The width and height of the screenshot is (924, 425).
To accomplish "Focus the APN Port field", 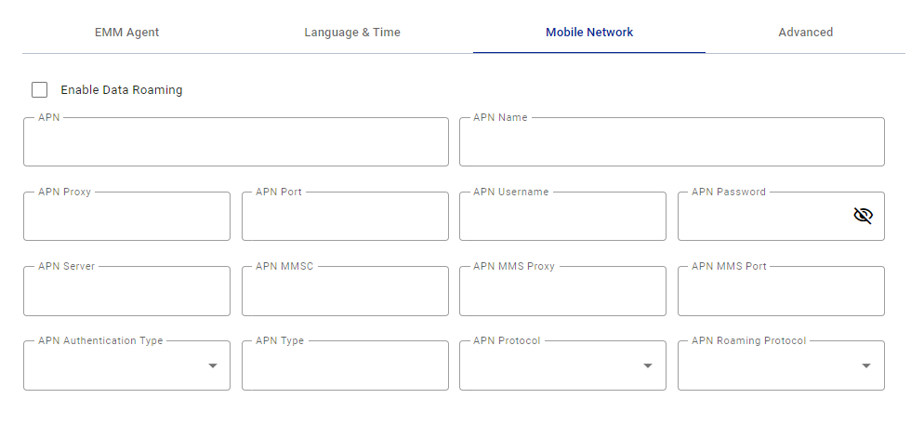I will coord(345,217).
